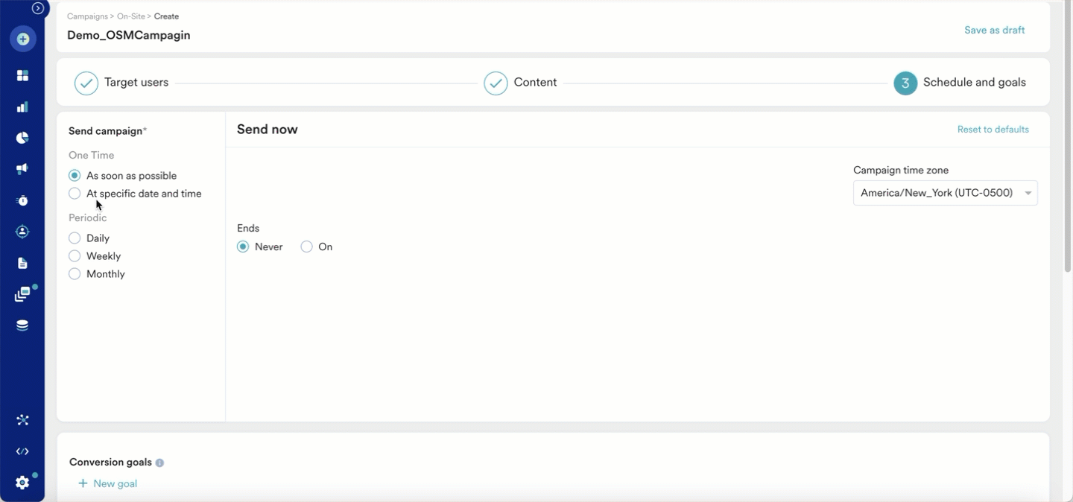Click Save as draft
Viewport: 1073px width, 502px height.
[x=994, y=31]
